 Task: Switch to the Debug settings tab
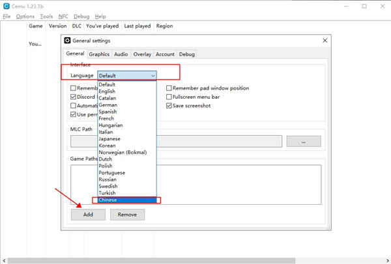187,54
